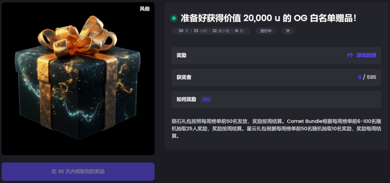Open the gift box image
Image resolution: width=390 pixels, height=183 pixels.
(x=78, y=79)
